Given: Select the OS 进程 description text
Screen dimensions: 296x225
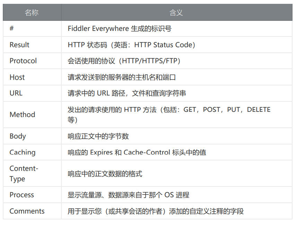Looking at the screenshot, I should tap(177, 195).
